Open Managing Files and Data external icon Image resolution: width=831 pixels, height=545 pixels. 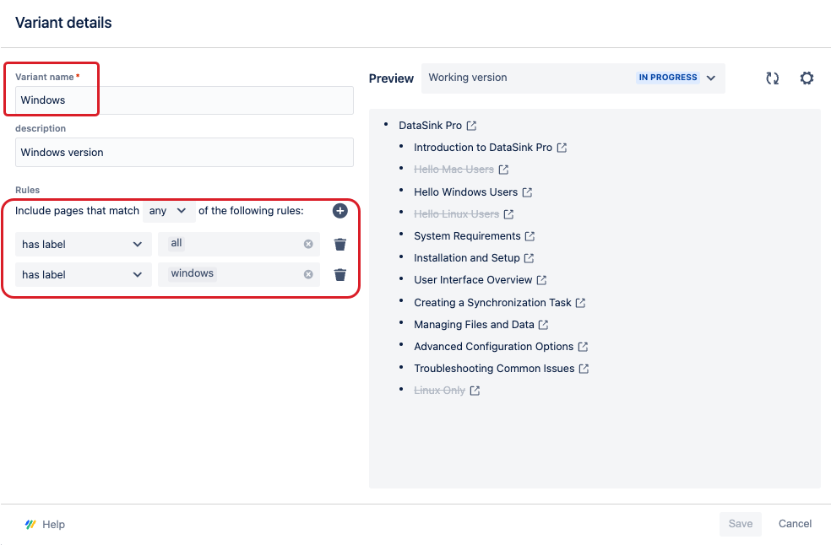click(543, 325)
